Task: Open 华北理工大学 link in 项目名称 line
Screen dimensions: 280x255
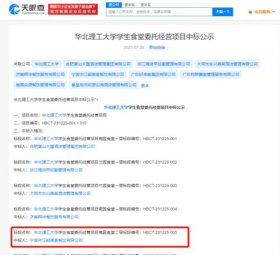Action: tap(54, 115)
